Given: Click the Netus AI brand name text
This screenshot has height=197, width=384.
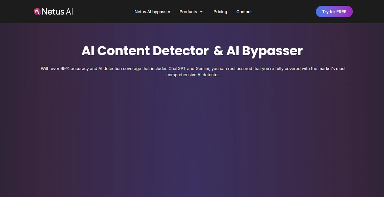Looking at the screenshot, I should [x=58, y=12].
